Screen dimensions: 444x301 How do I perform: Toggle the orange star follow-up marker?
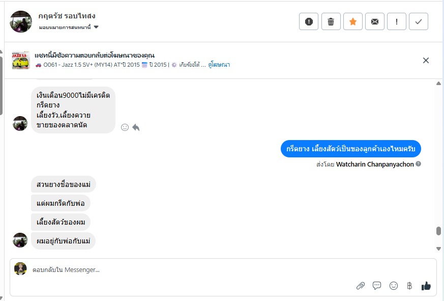pyautogui.click(x=353, y=21)
